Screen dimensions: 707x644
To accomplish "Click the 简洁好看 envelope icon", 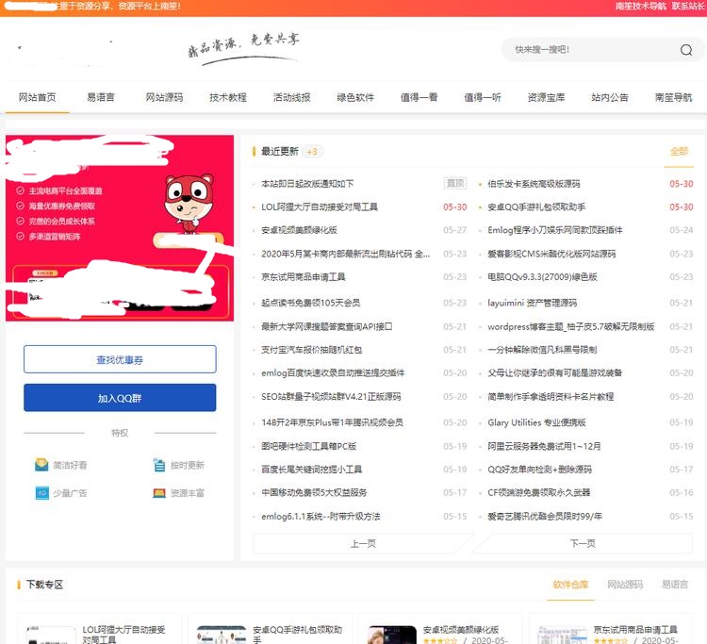I will coord(41,465).
